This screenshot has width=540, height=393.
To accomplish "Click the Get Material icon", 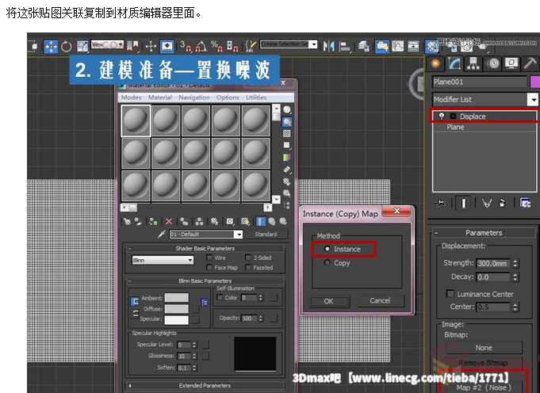I will [x=127, y=221].
